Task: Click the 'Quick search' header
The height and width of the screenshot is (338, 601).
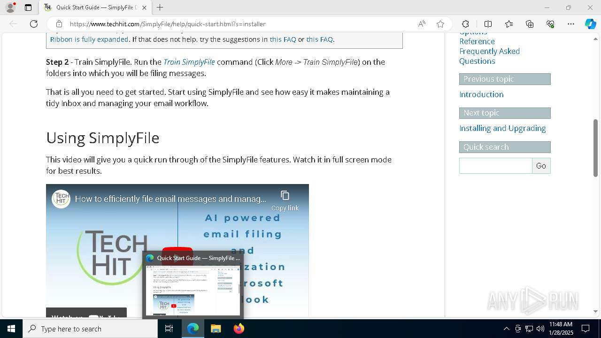Action: pos(505,147)
